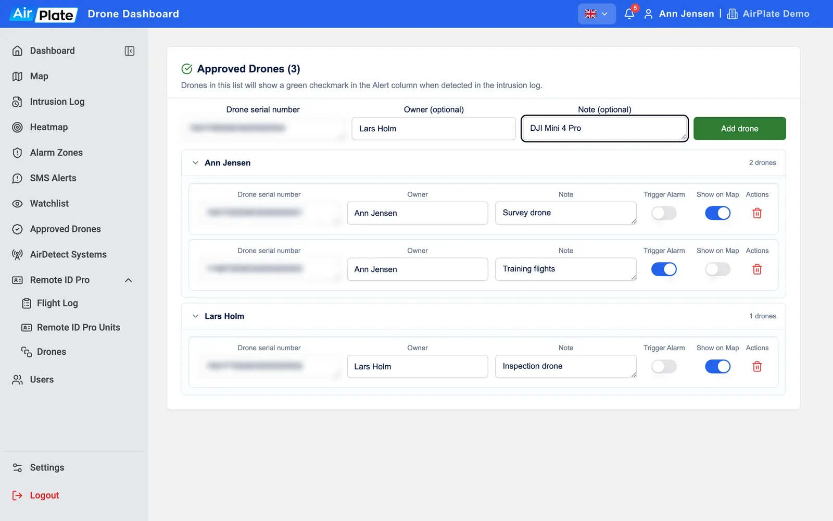Disable Trigger Alarm for Training flights
This screenshot has width=833, height=521.
[664, 269]
